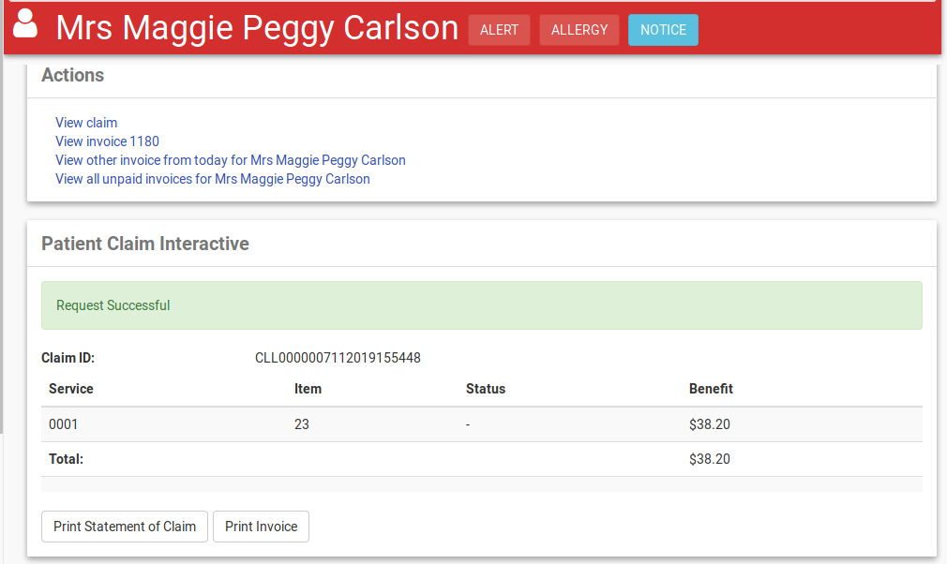
Task: Open the View claim link
Action: pyautogui.click(x=86, y=123)
